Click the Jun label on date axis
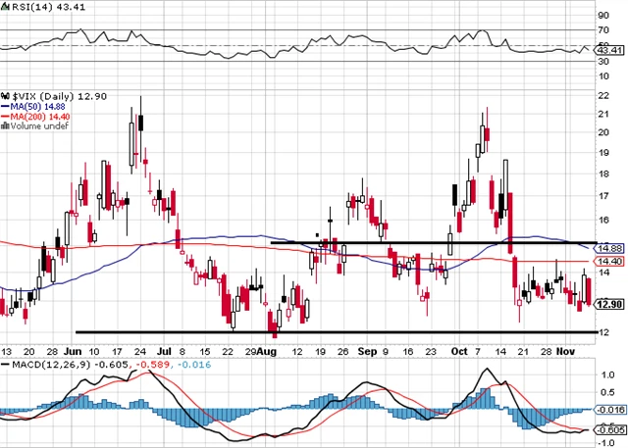This screenshot has height=448, width=628. click(x=73, y=350)
